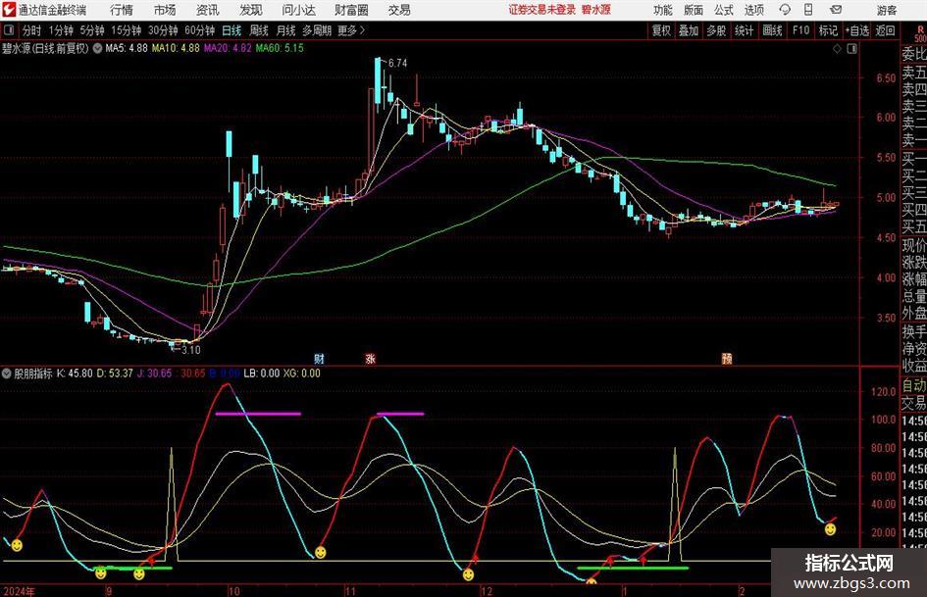
Task: Click the 多股 multi-stock button
Action: coord(716,30)
